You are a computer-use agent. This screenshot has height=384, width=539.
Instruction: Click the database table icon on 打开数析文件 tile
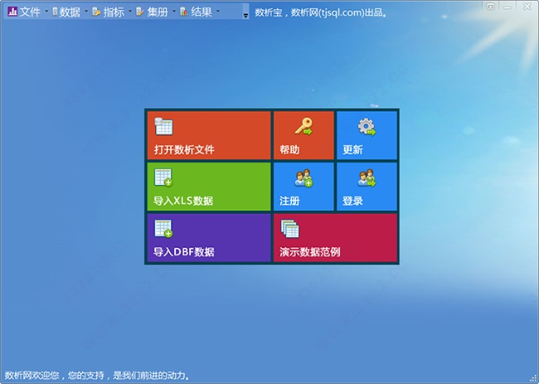coord(163,126)
